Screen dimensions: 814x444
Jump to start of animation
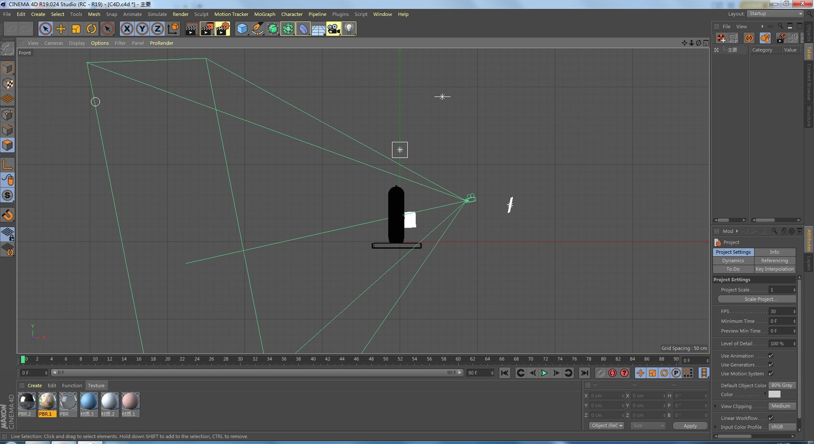[x=505, y=373]
